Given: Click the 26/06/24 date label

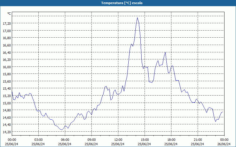Looking at the screenshot, I should click(224, 144).
